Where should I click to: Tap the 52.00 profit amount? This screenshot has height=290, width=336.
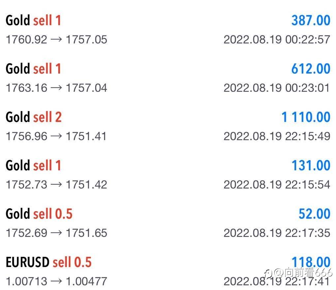pos(314,214)
